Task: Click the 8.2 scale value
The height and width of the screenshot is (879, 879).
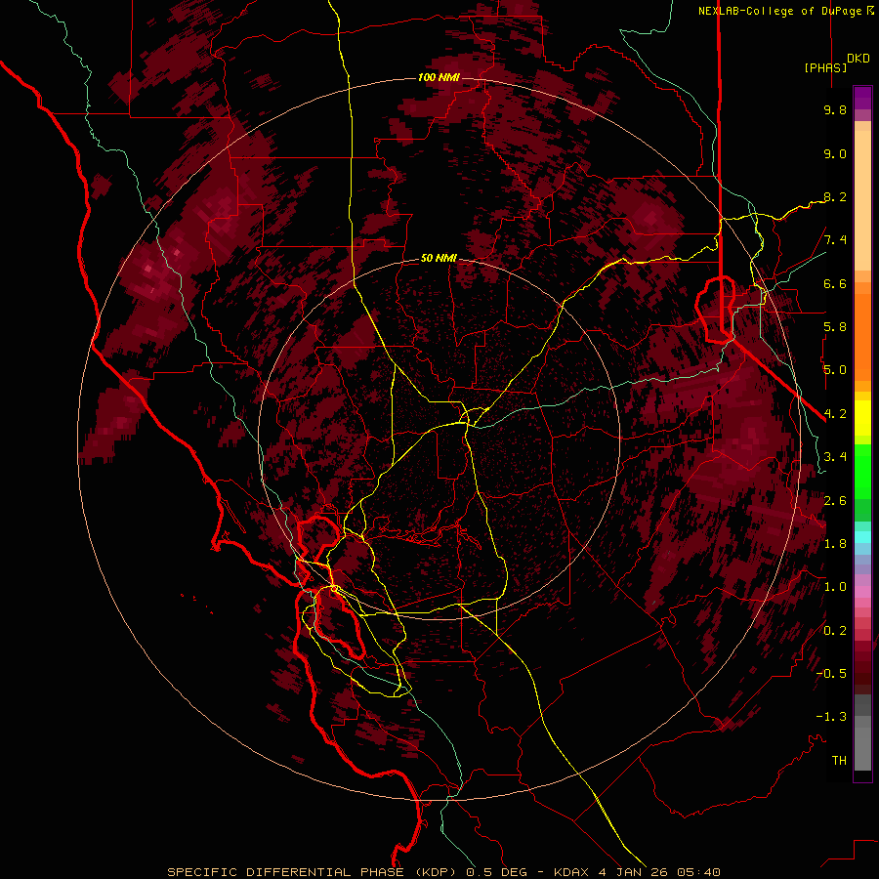Action: click(835, 196)
